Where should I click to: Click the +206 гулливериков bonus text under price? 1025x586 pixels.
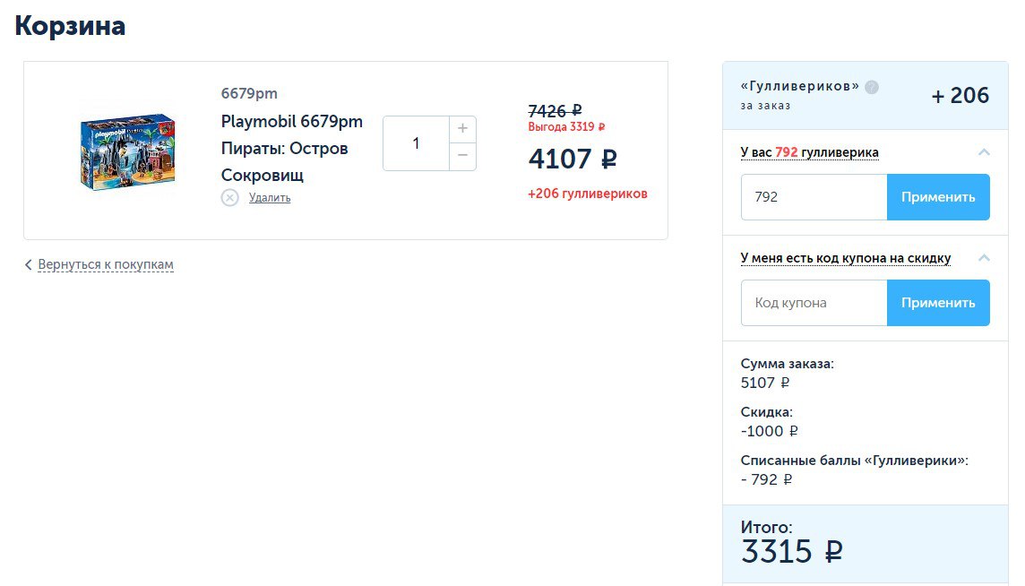(588, 194)
